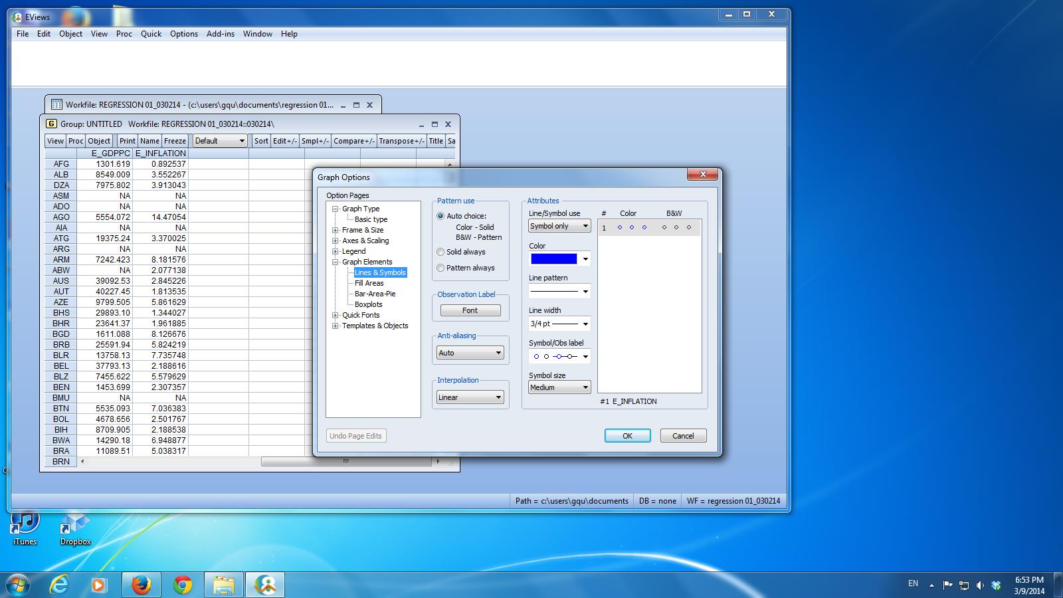Show hidden system tray icons
The width and height of the screenshot is (1063, 598).
coord(931,585)
